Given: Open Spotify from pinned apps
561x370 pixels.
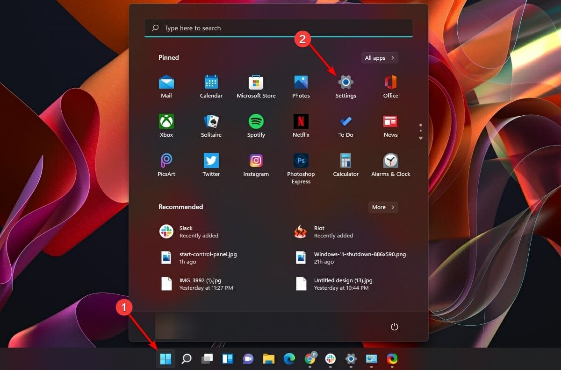Looking at the screenshot, I should pos(256,126).
